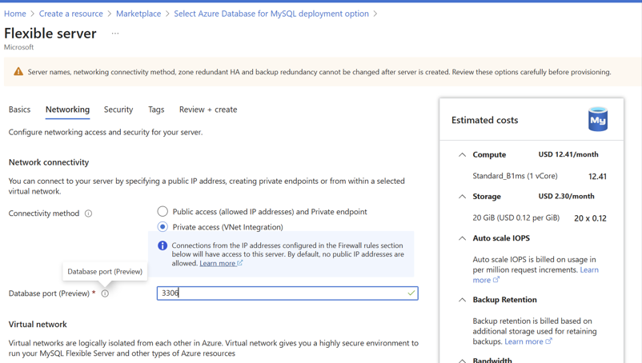Screen dimensions: 642x363
Task: Collapse the Storage cost section
Action: click(462, 196)
